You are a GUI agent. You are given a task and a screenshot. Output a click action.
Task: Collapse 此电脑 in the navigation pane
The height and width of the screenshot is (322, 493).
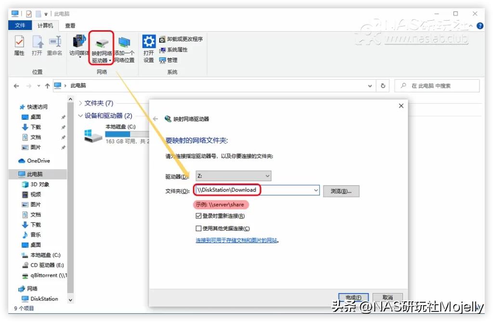click(x=12, y=173)
